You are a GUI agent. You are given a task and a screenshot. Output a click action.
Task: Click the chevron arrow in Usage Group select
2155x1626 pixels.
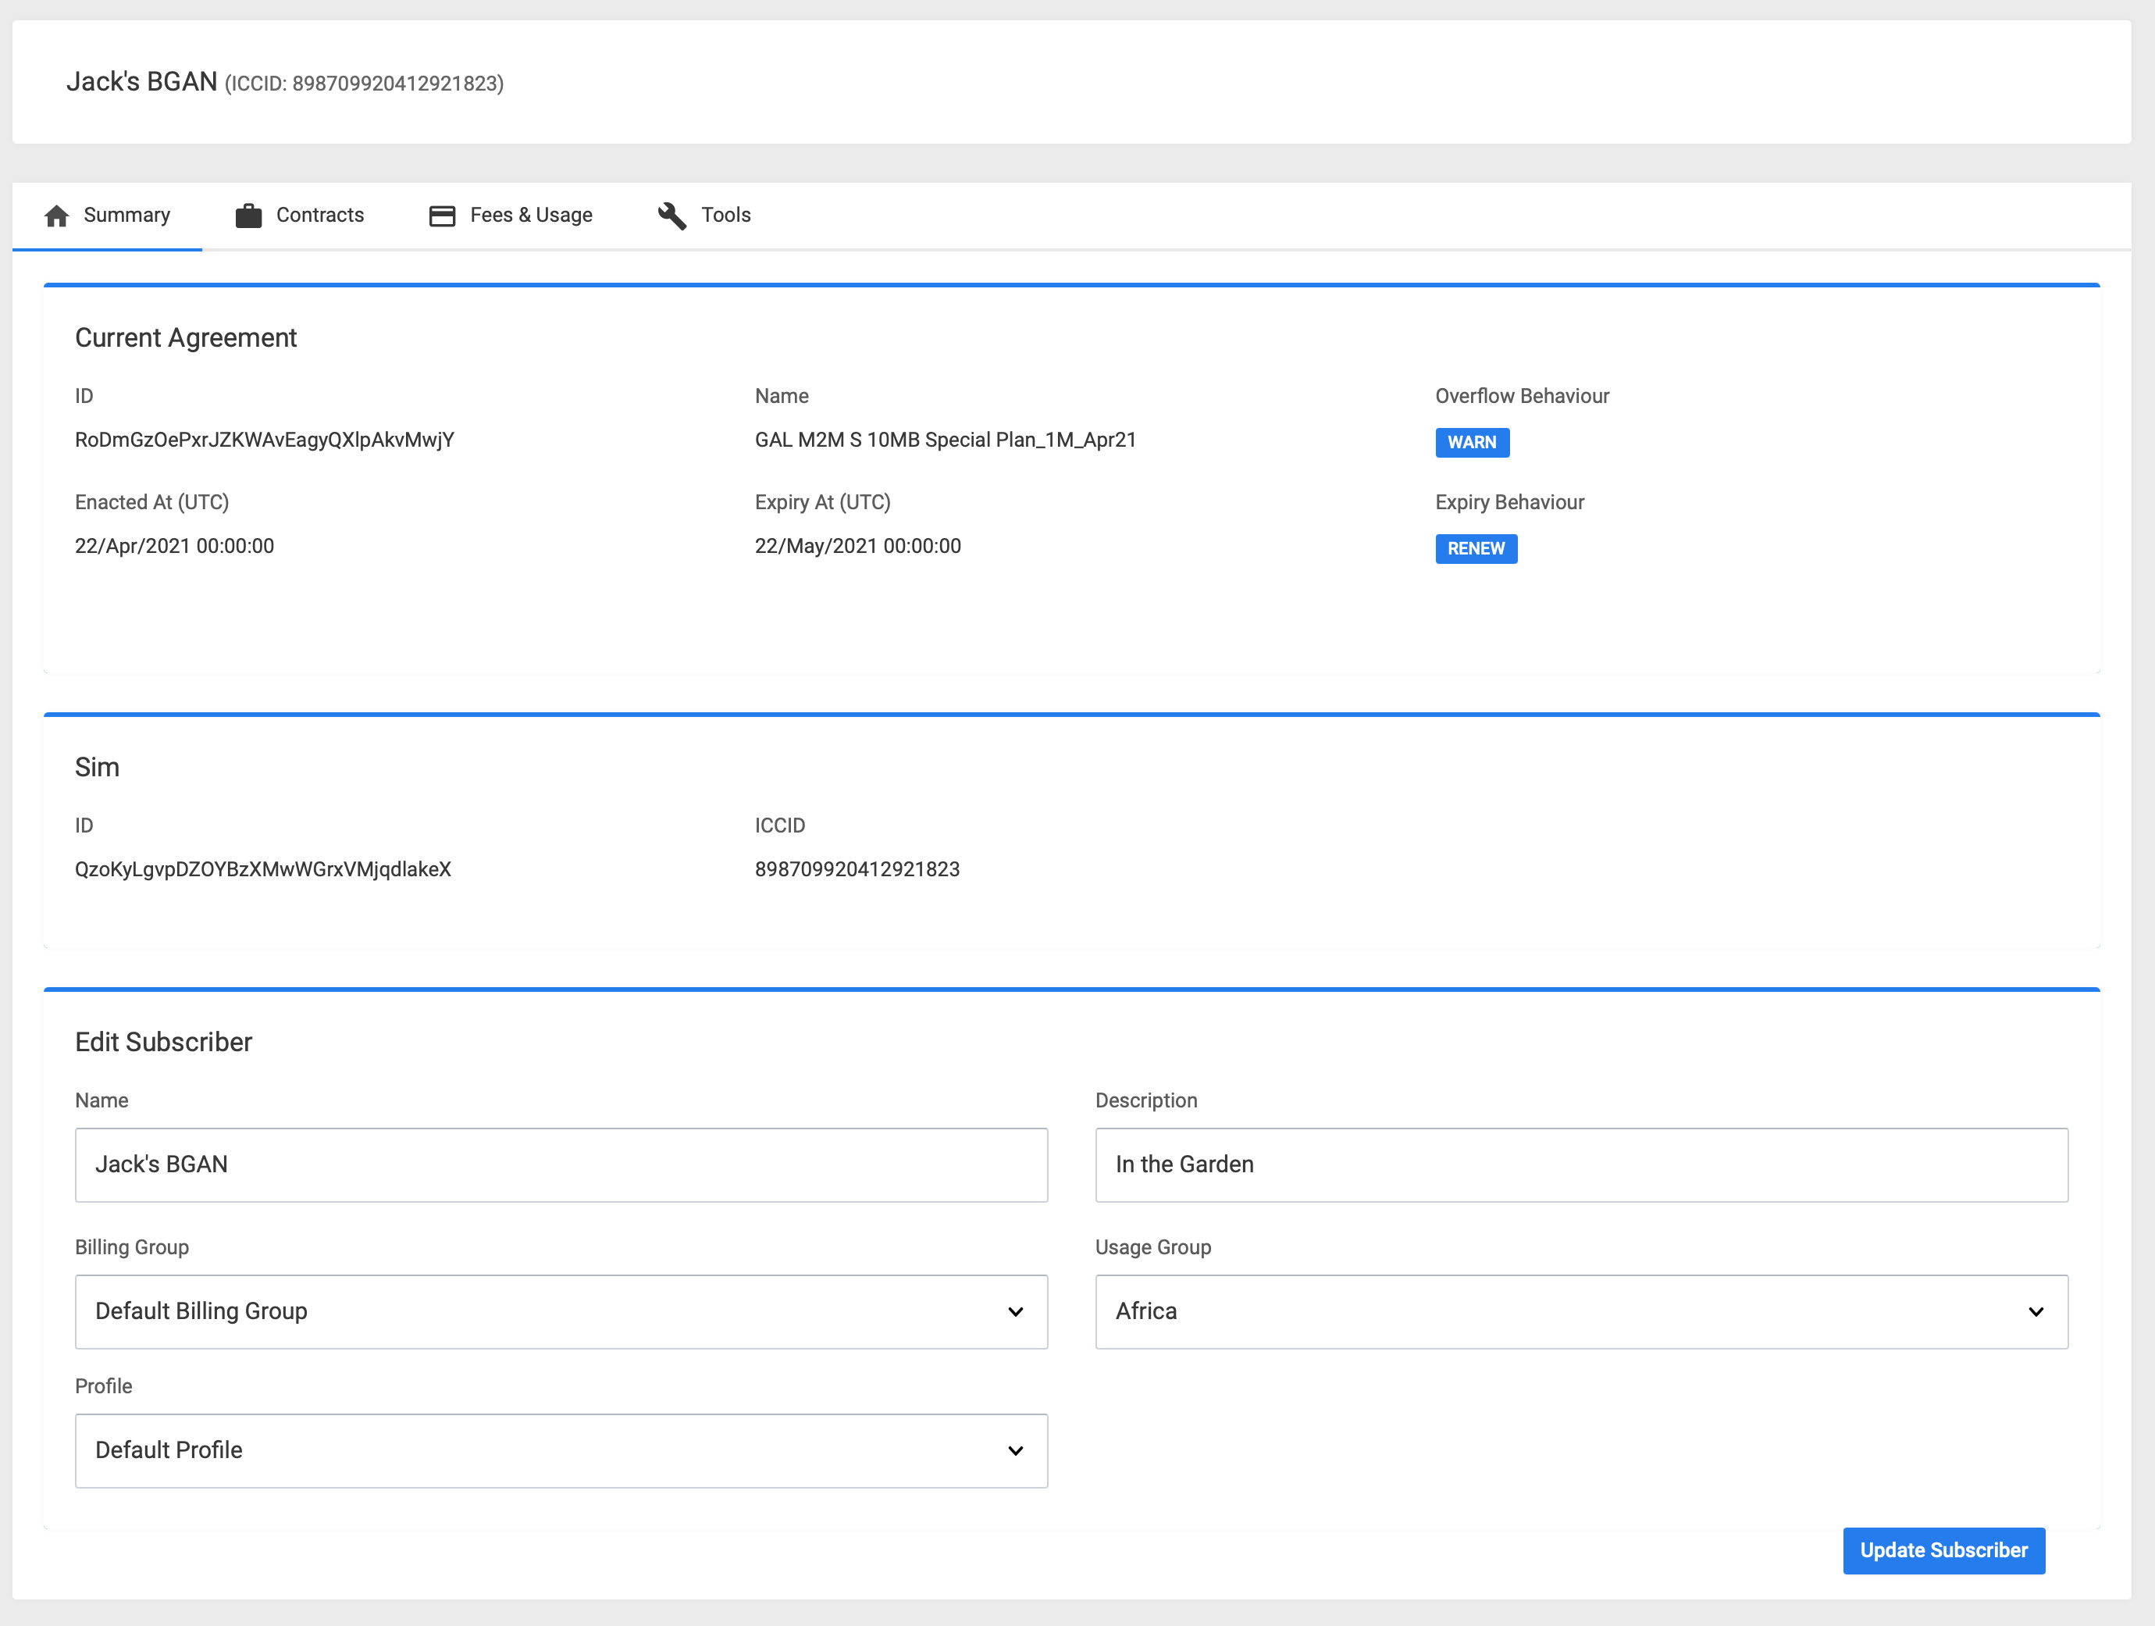coord(2036,1312)
